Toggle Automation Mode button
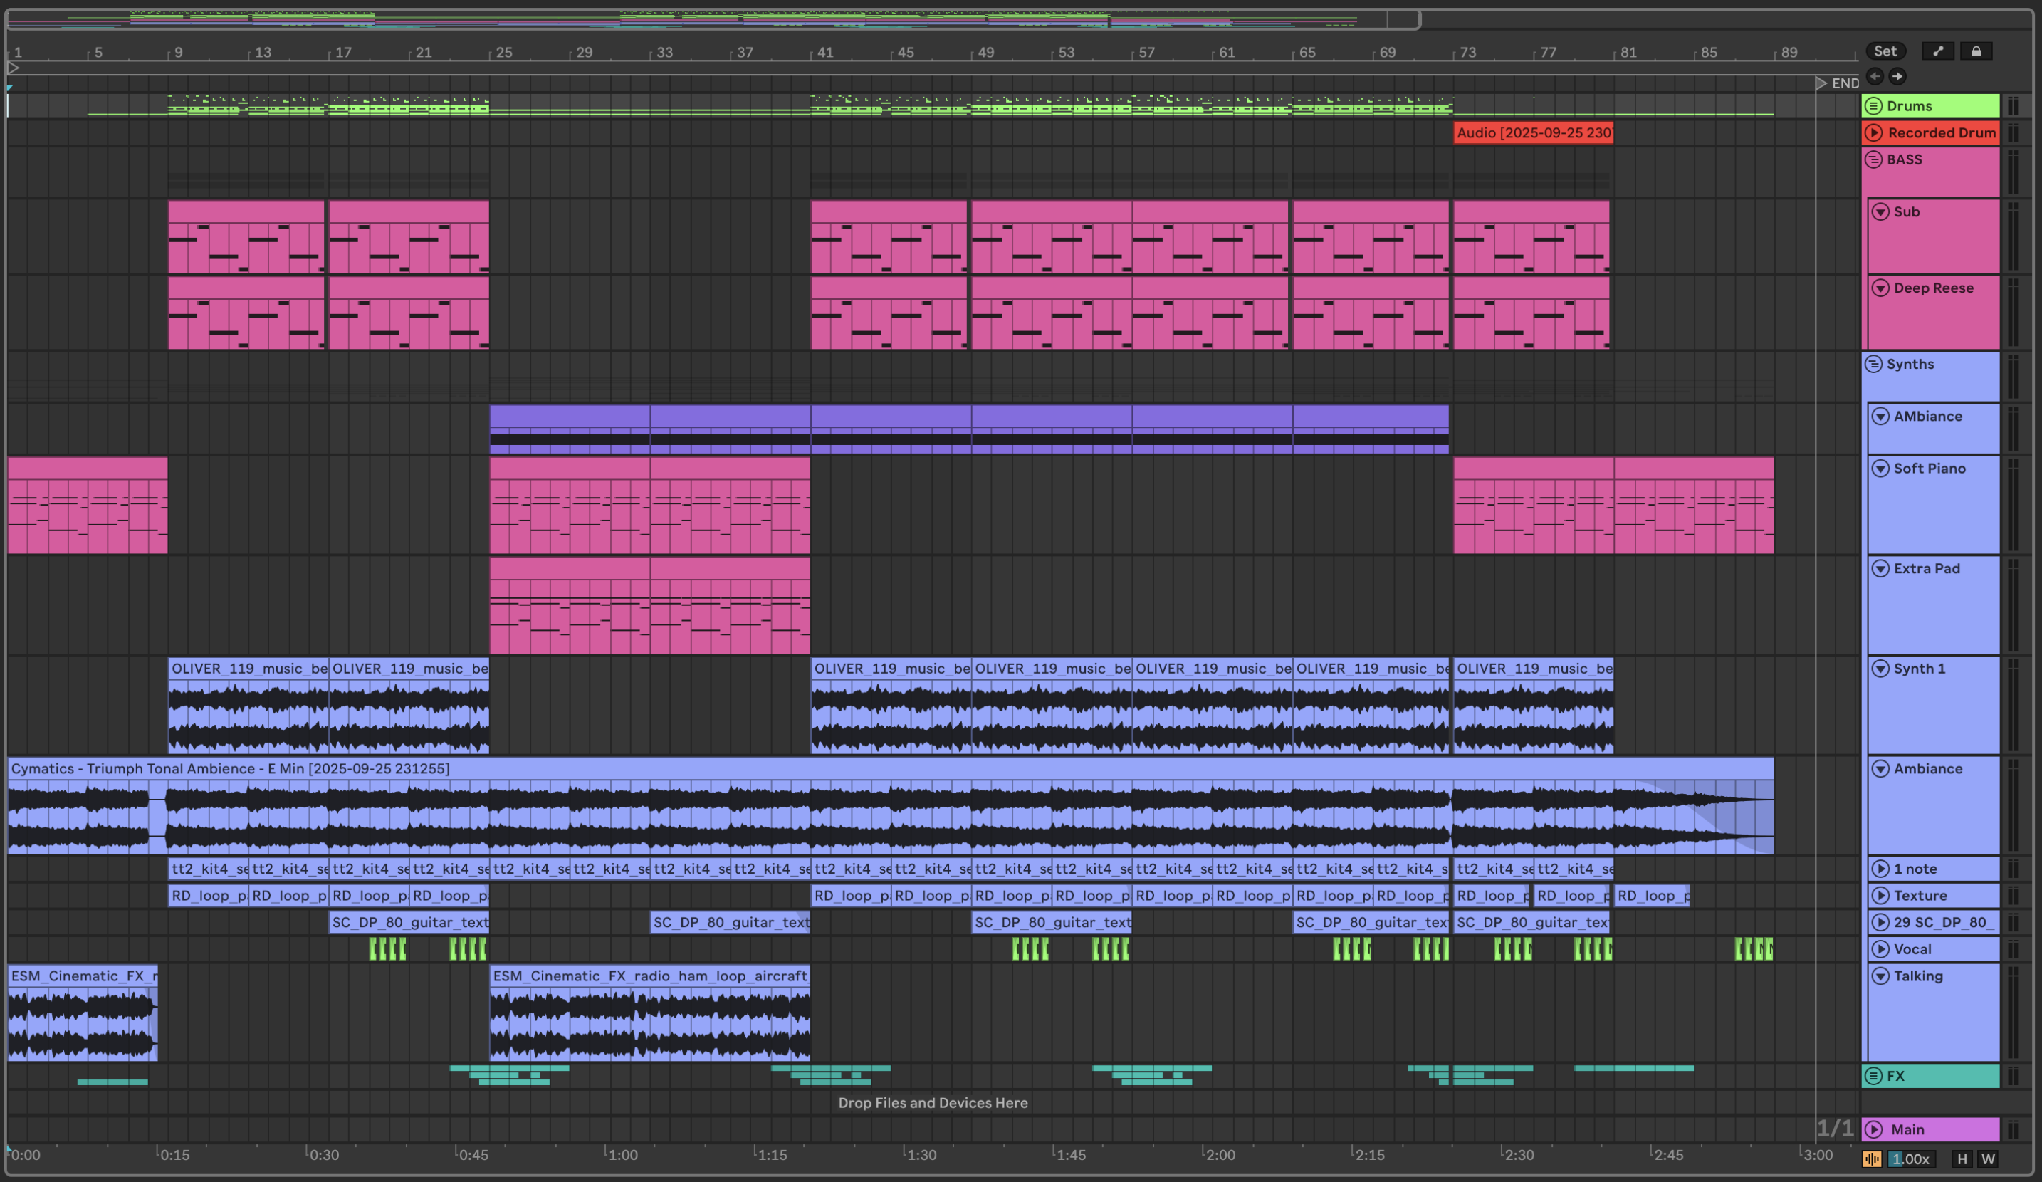This screenshot has height=1182, width=2042. coord(1937,51)
